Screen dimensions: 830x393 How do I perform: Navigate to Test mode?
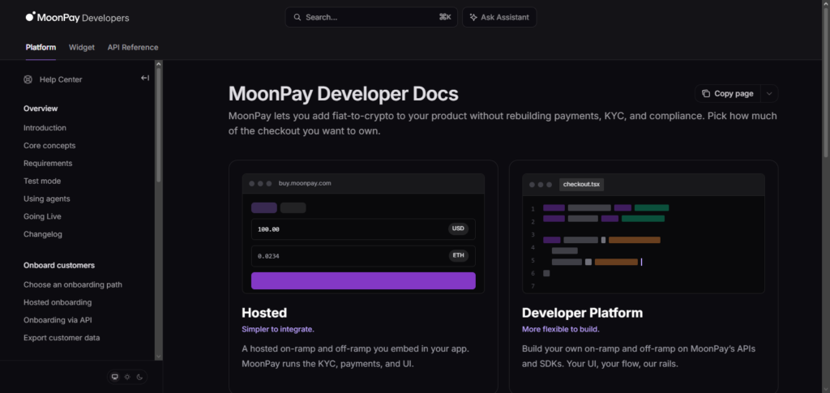click(x=42, y=181)
